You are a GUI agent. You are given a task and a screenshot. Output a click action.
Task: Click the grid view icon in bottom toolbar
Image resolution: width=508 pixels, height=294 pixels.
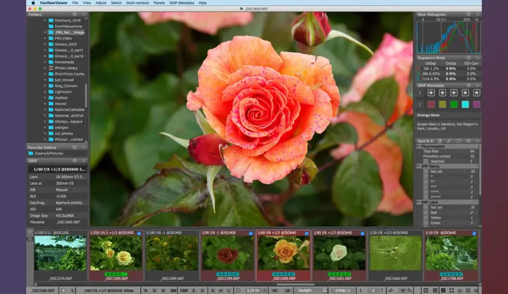click(443, 290)
